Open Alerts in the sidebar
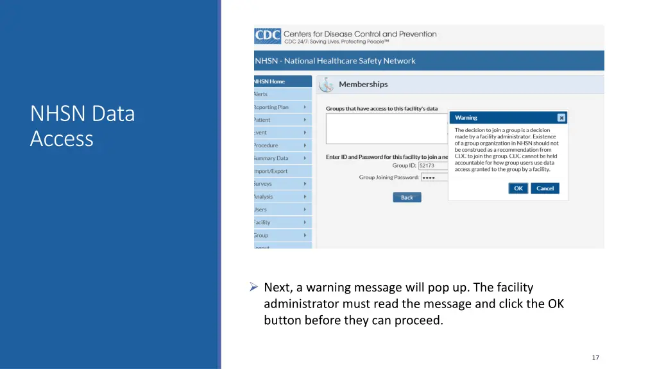 (x=283, y=94)
